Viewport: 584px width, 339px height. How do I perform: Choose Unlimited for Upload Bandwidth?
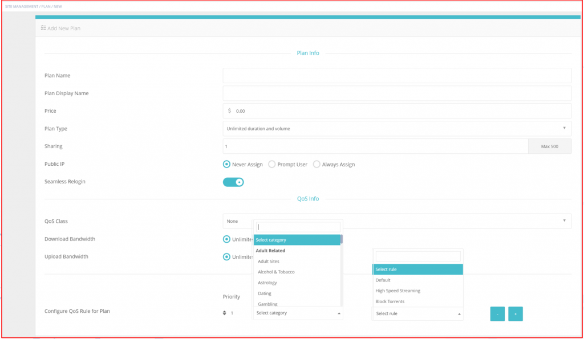226,256
